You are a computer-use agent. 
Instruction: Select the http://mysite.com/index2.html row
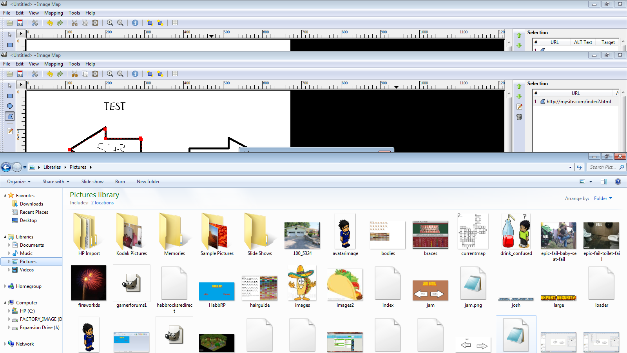click(576, 102)
